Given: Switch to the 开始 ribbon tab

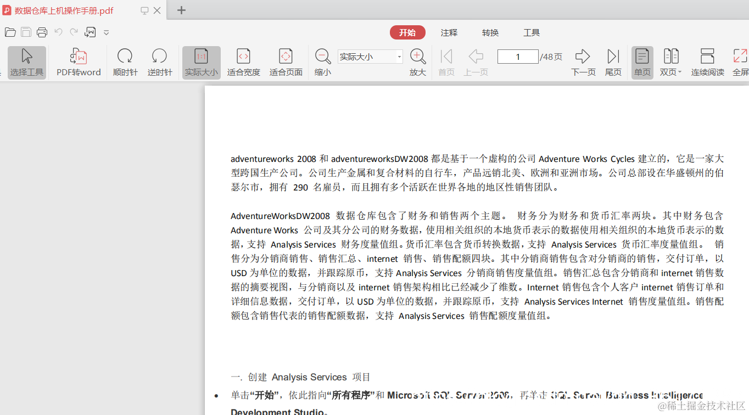Looking at the screenshot, I should tap(407, 33).
